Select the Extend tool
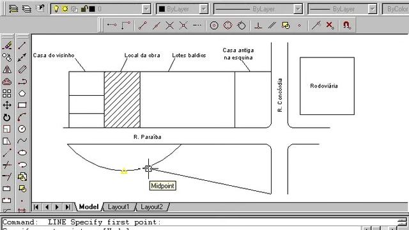 (x=7, y=176)
